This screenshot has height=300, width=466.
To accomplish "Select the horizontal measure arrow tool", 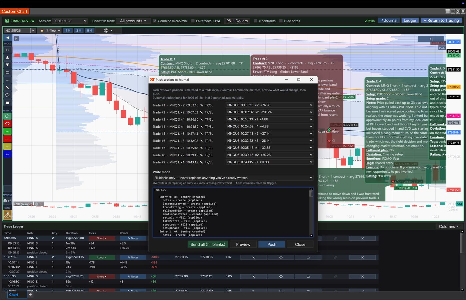I will [7, 50].
